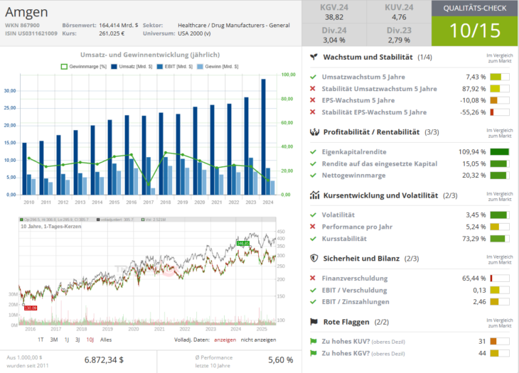Click the Universum value USA 2000 (v)
This screenshot has height=373, width=519.
click(x=194, y=33)
